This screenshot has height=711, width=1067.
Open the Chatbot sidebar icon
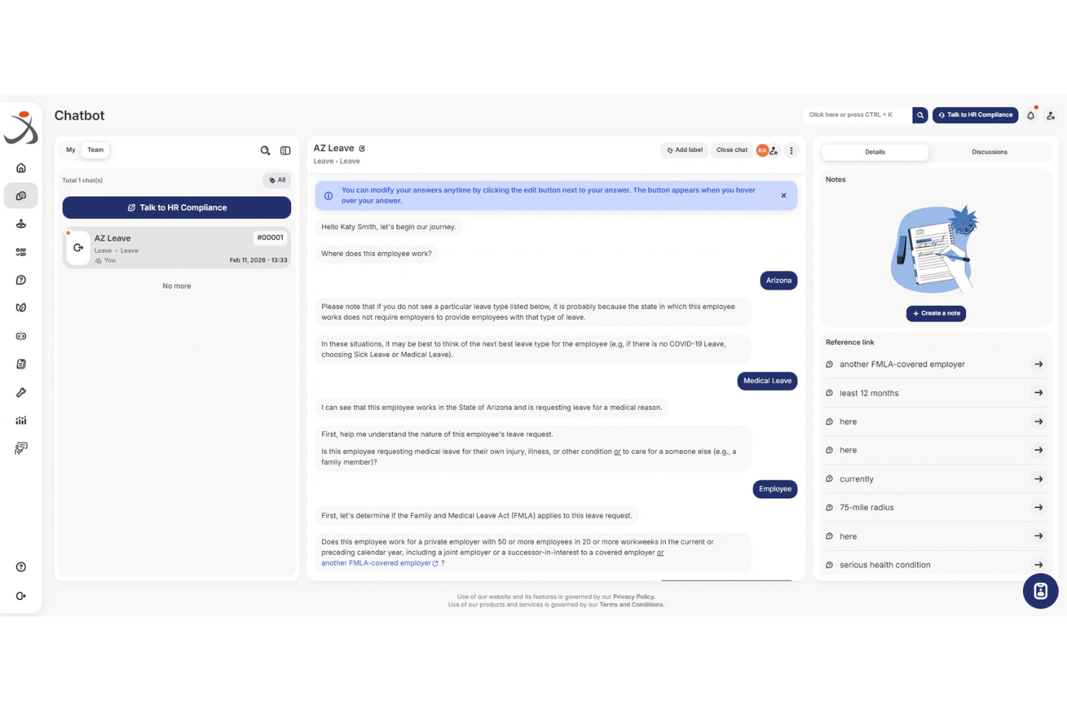pyautogui.click(x=21, y=196)
